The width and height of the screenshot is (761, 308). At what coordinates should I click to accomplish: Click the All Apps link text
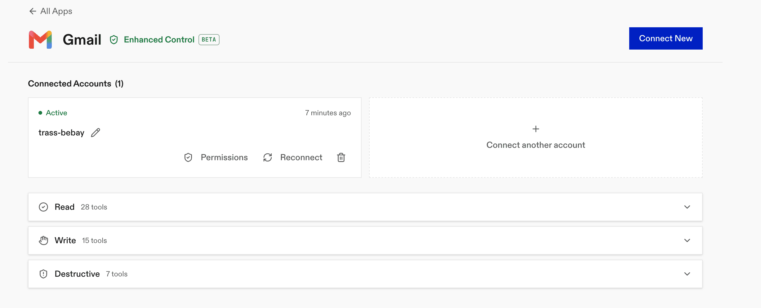(56, 11)
